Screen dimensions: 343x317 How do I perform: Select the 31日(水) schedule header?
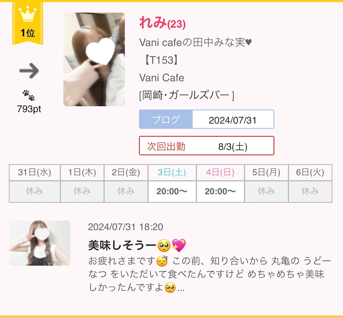pos(35,173)
